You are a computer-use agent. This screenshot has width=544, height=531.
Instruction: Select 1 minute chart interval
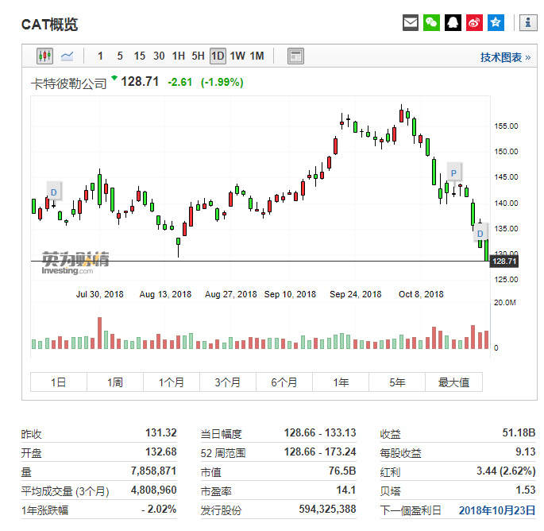click(100, 56)
